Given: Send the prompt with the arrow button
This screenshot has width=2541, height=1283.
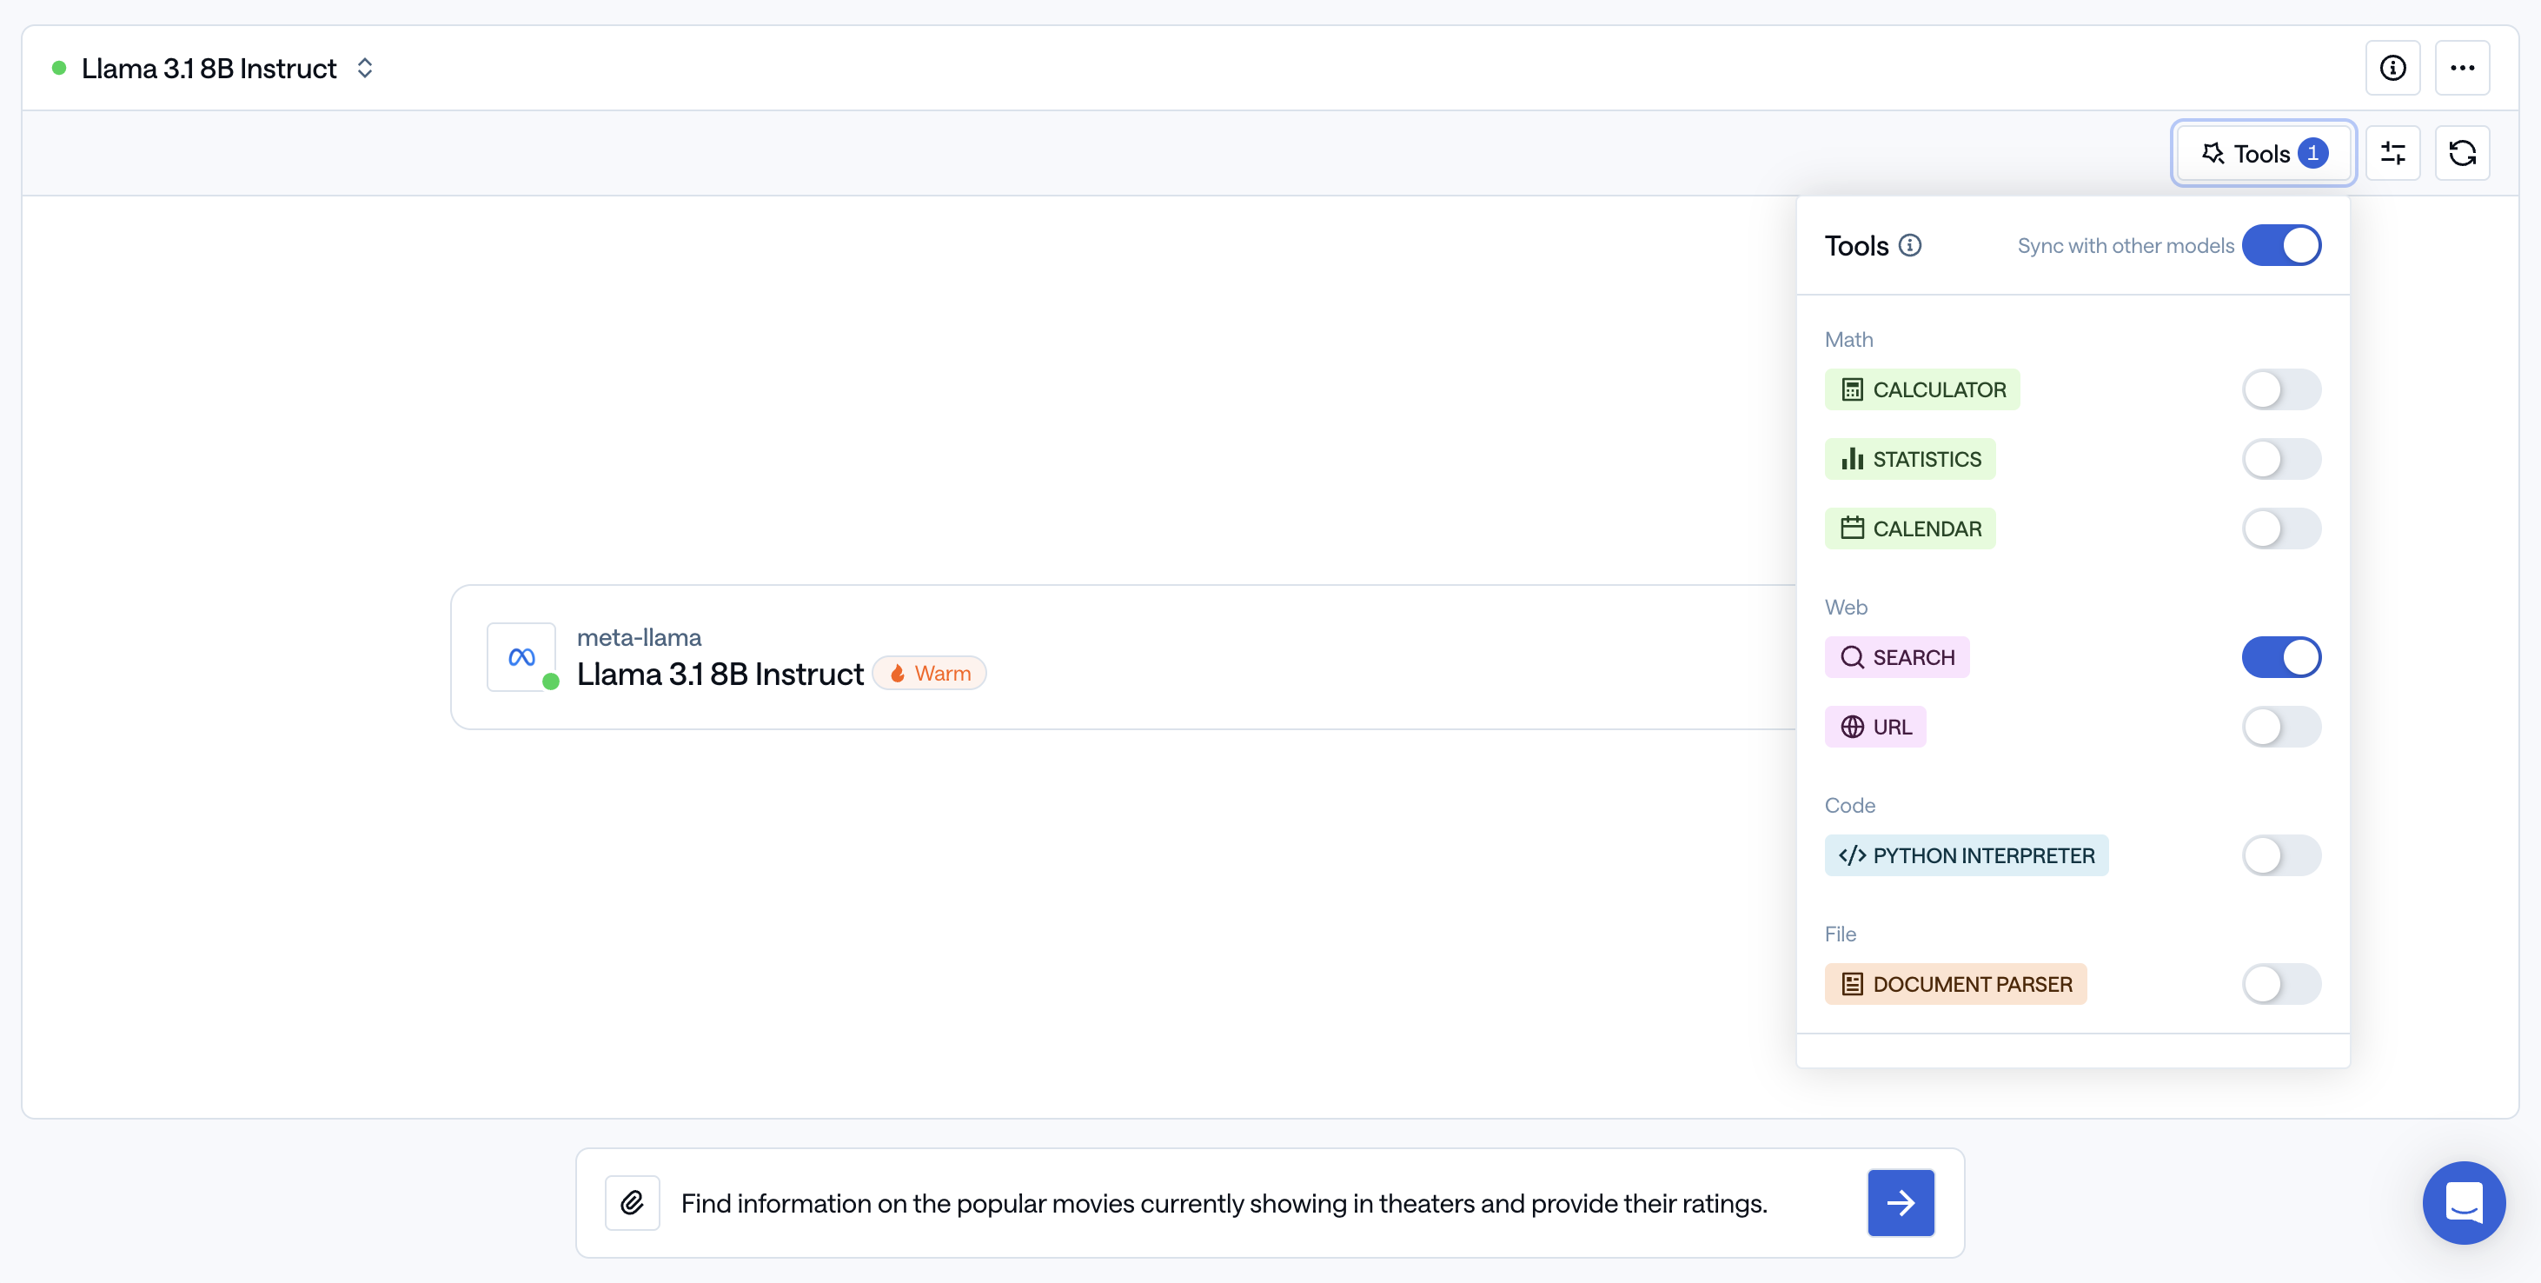Looking at the screenshot, I should (x=1900, y=1202).
